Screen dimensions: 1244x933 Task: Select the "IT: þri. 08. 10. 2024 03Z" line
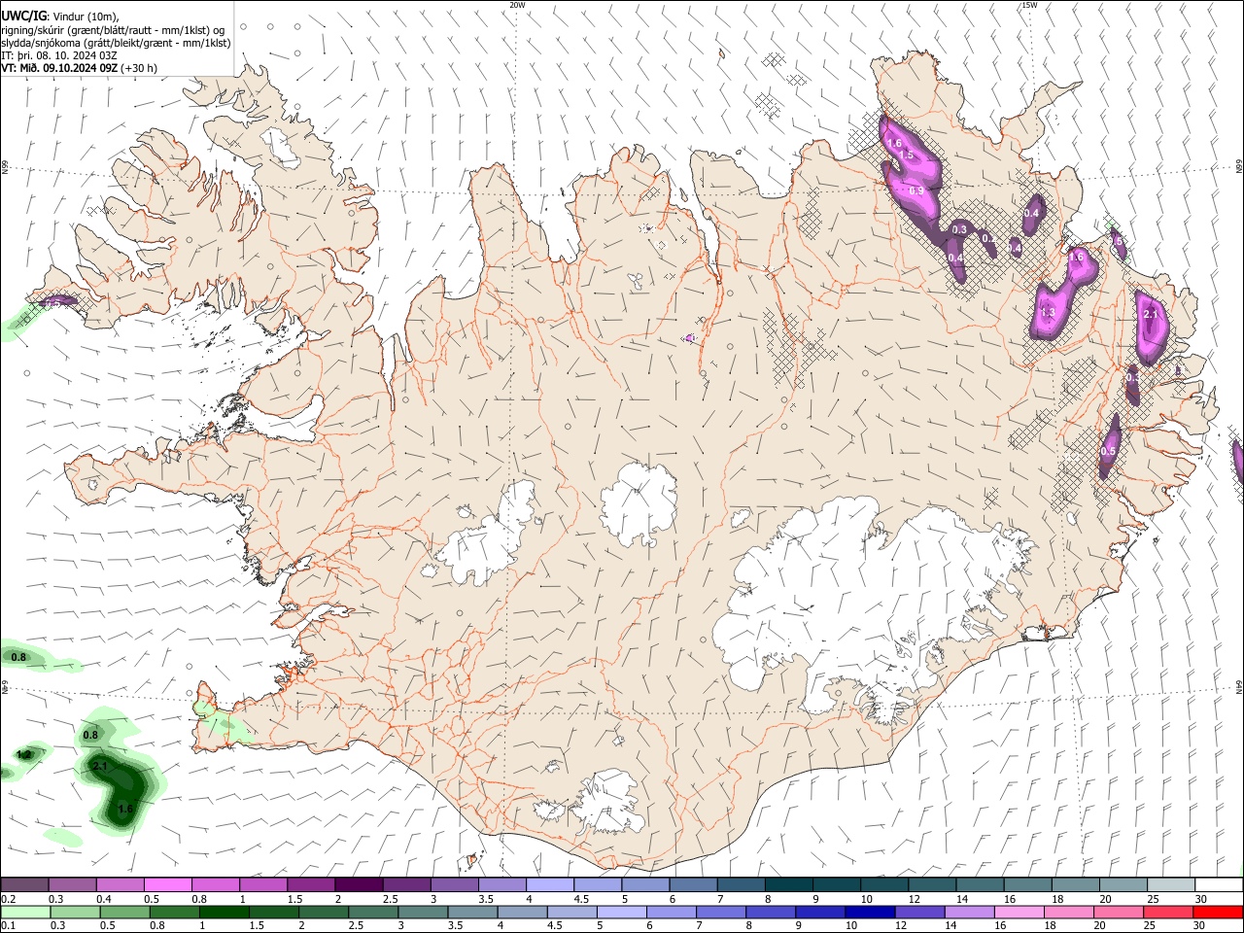[x=58, y=55]
